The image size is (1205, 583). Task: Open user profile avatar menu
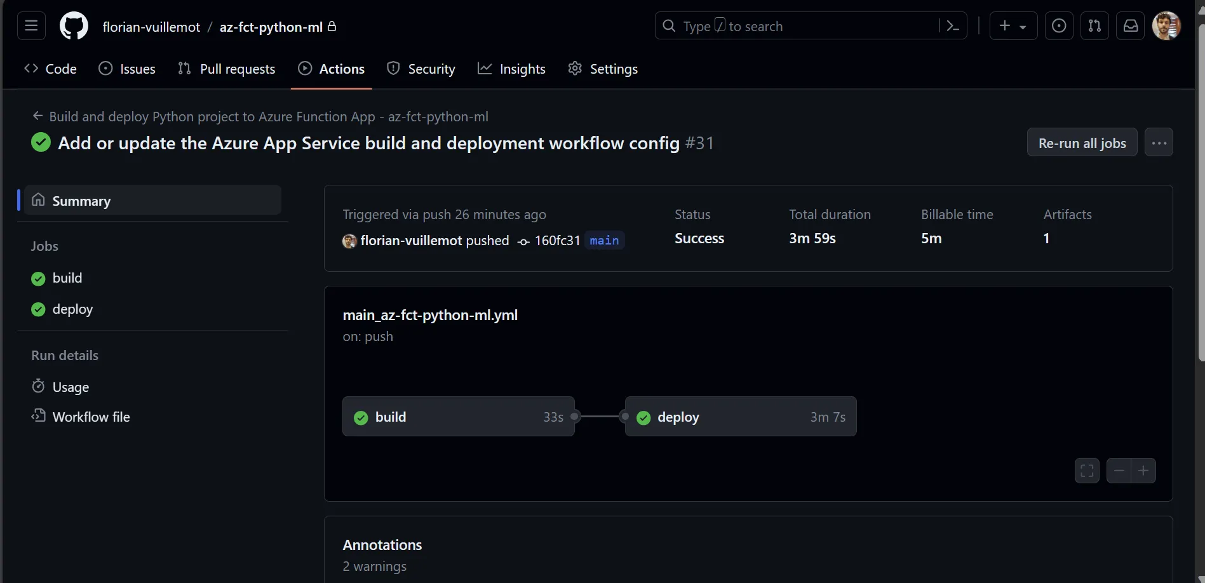click(x=1167, y=26)
